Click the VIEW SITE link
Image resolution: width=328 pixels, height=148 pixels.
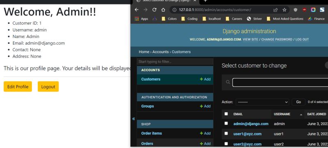point(251,39)
